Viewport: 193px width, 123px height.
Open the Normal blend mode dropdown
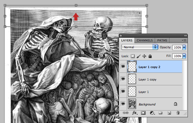pos(140,47)
